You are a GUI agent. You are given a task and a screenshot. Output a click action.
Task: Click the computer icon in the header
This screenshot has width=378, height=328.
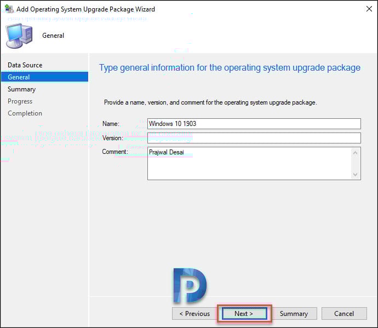click(19, 36)
